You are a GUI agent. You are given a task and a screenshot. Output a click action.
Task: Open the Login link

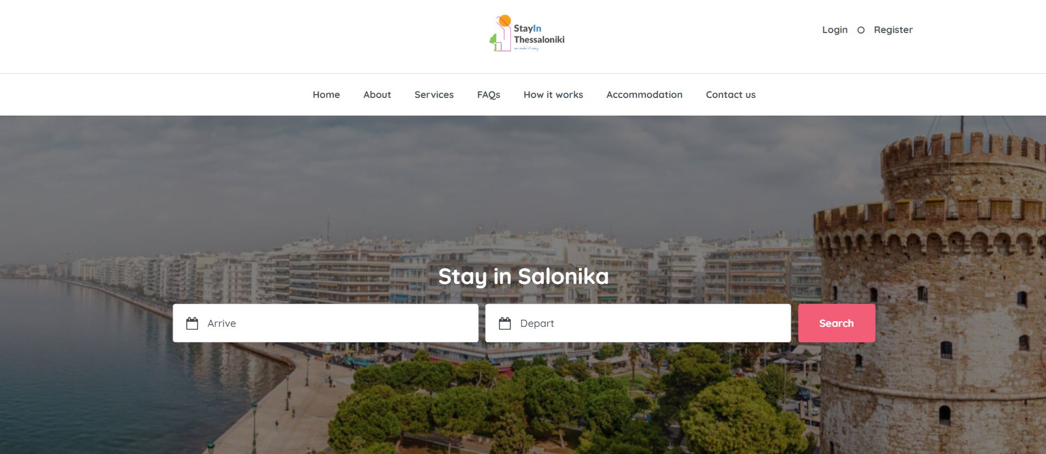(835, 30)
